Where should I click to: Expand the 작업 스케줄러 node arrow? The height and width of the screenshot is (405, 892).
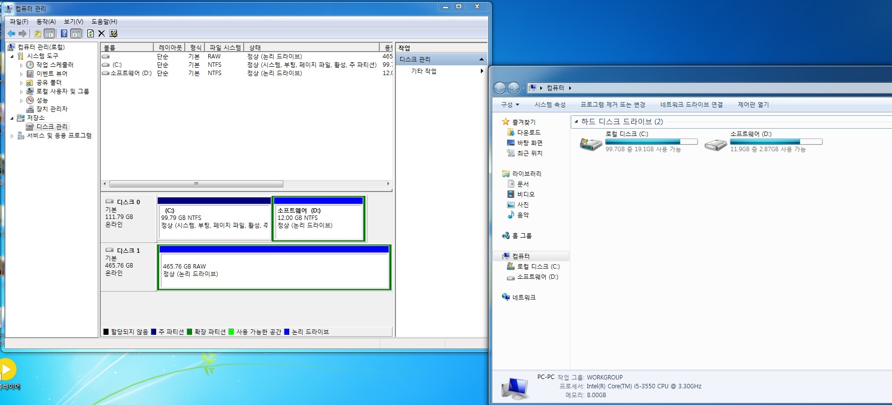tap(21, 65)
